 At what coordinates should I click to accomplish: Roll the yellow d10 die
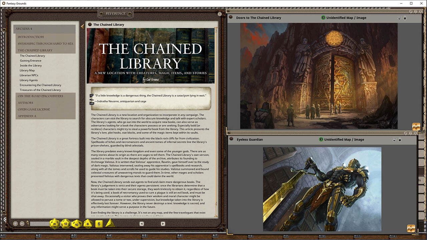click(x=76, y=224)
